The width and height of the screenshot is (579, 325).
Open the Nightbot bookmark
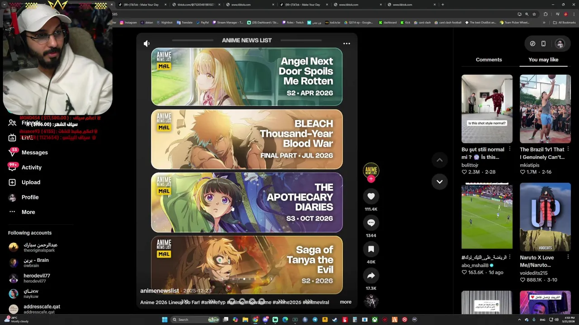(x=164, y=23)
